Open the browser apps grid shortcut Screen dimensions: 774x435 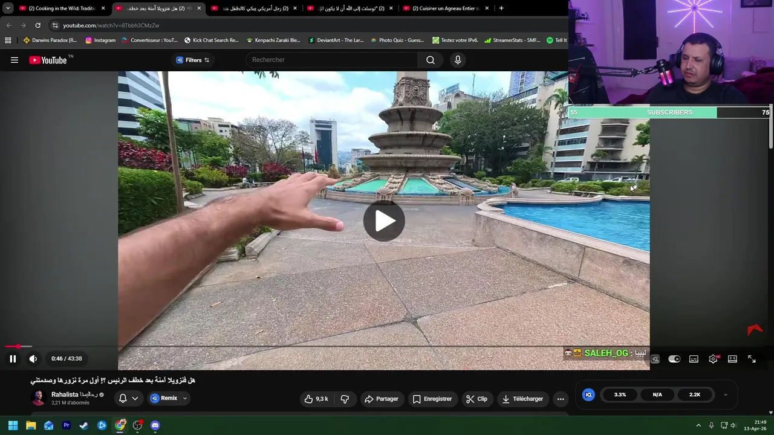click(x=8, y=40)
